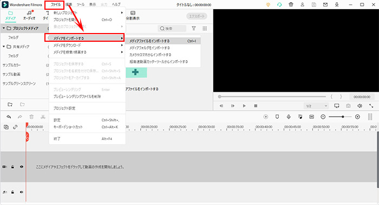Add a new folder icon
This screenshot has height=205, width=379.
(10, 104)
